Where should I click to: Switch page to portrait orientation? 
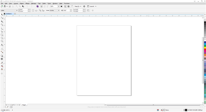point(33,11)
